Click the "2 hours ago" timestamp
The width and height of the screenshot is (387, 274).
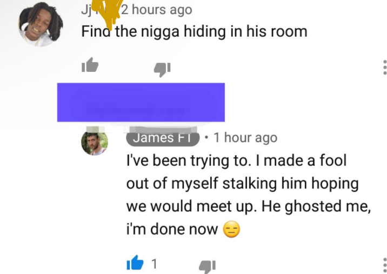tap(157, 10)
